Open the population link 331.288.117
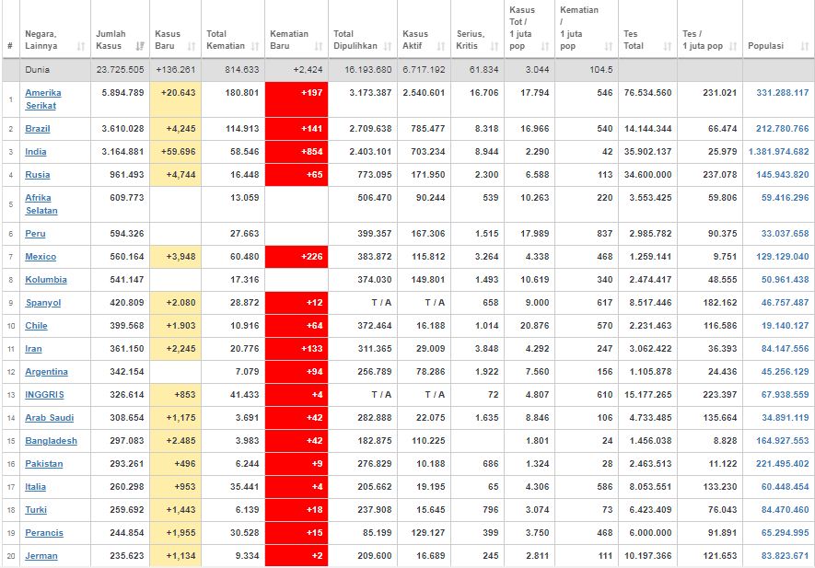Image resolution: width=815 pixels, height=568 pixels. click(782, 92)
